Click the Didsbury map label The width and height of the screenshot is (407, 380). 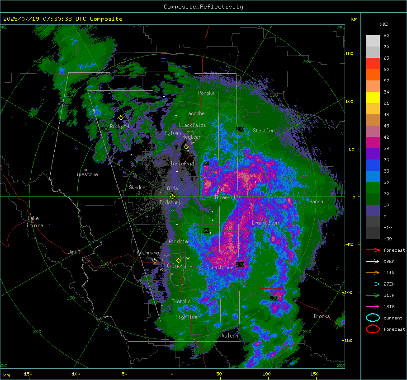click(170, 202)
